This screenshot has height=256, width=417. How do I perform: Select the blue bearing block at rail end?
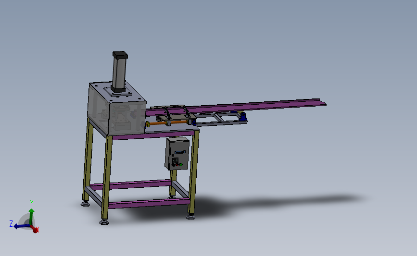click(242, 116)
